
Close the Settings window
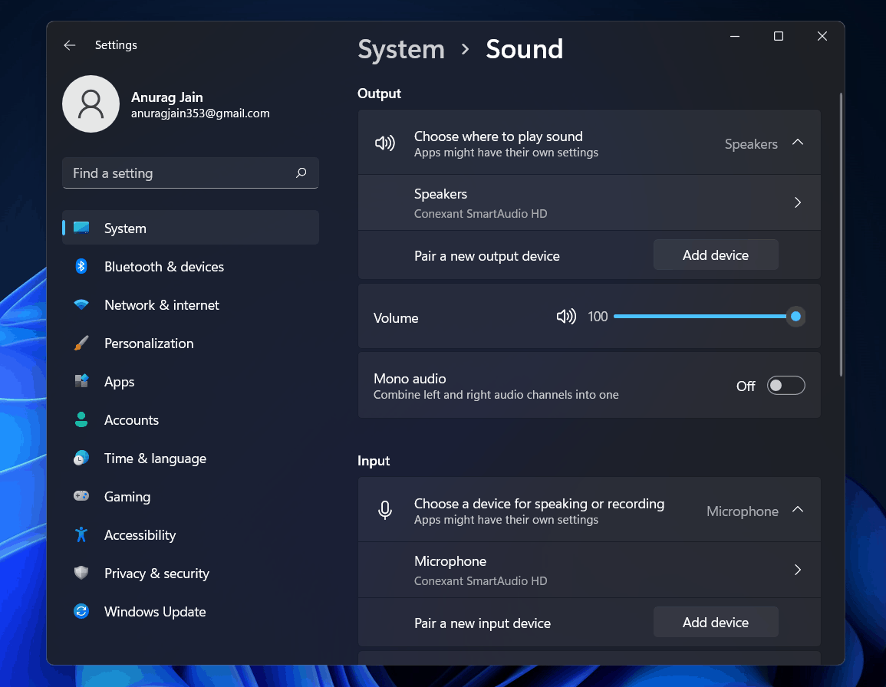[x=822, y=36]
